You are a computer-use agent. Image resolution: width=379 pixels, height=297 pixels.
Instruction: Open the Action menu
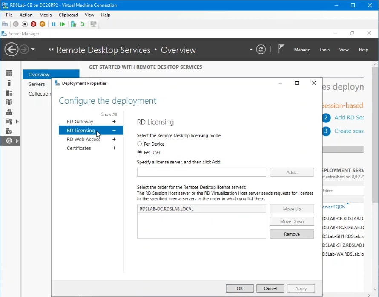tap(26, 15)
